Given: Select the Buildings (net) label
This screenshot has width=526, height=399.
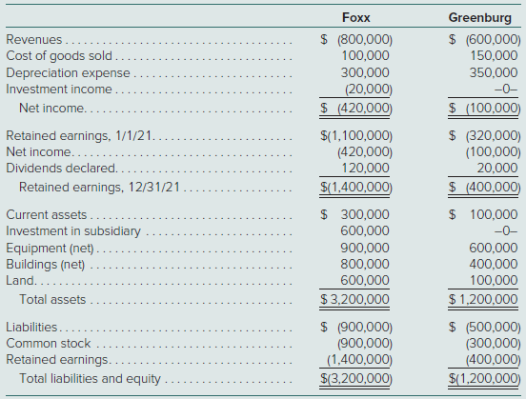Looking at the screenshot, I should 46,265.
